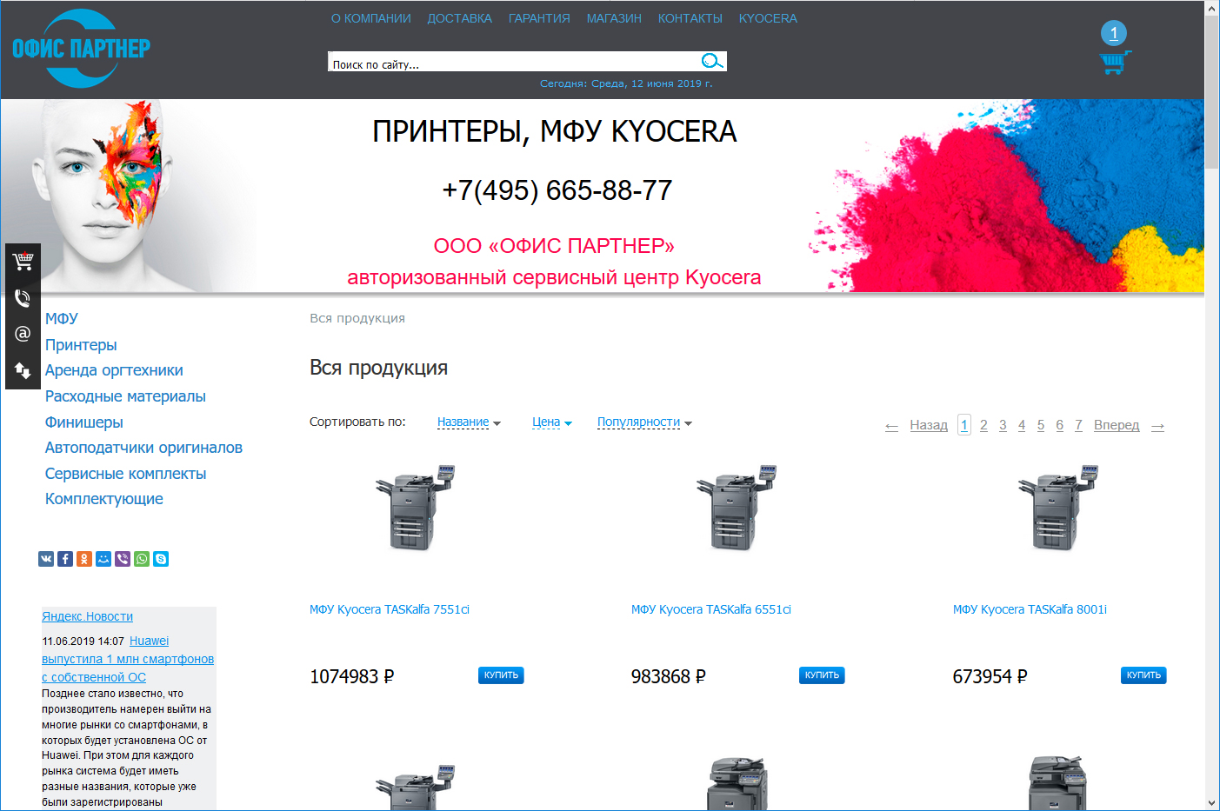Click the scrollbar up arrow
This screenshot has height=811, width=1220.
(1212, 8)
